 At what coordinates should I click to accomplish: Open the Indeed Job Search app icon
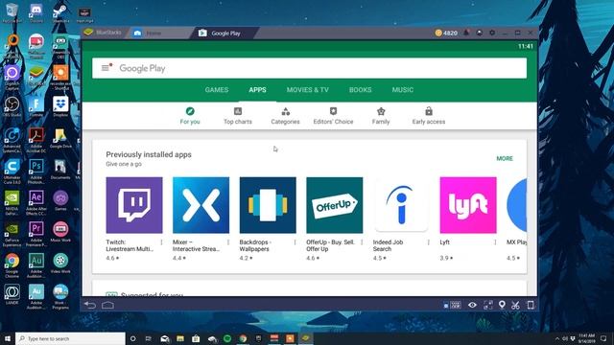coord(401,205)
